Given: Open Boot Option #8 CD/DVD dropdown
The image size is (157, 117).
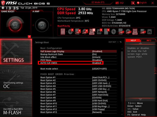Looking at the screenshot, I should [x=97, y=98].
